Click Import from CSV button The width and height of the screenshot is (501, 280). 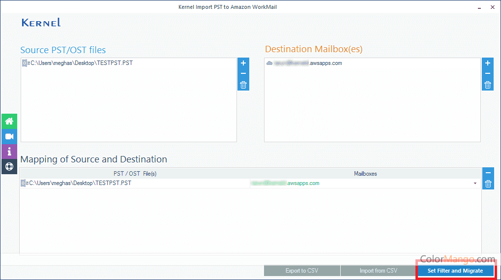[378, 271]
